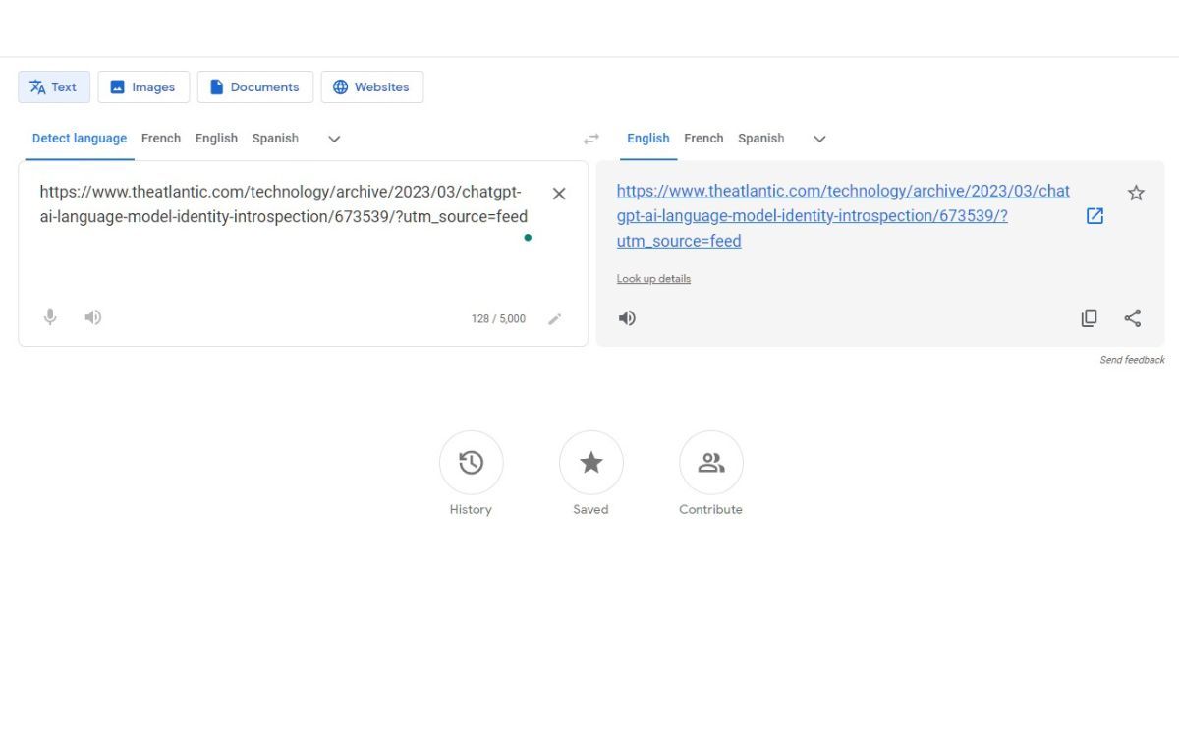Click the speaker icon to listen to source text
1179x737 pixels.
pyautogui.click(x=92, y=317)
